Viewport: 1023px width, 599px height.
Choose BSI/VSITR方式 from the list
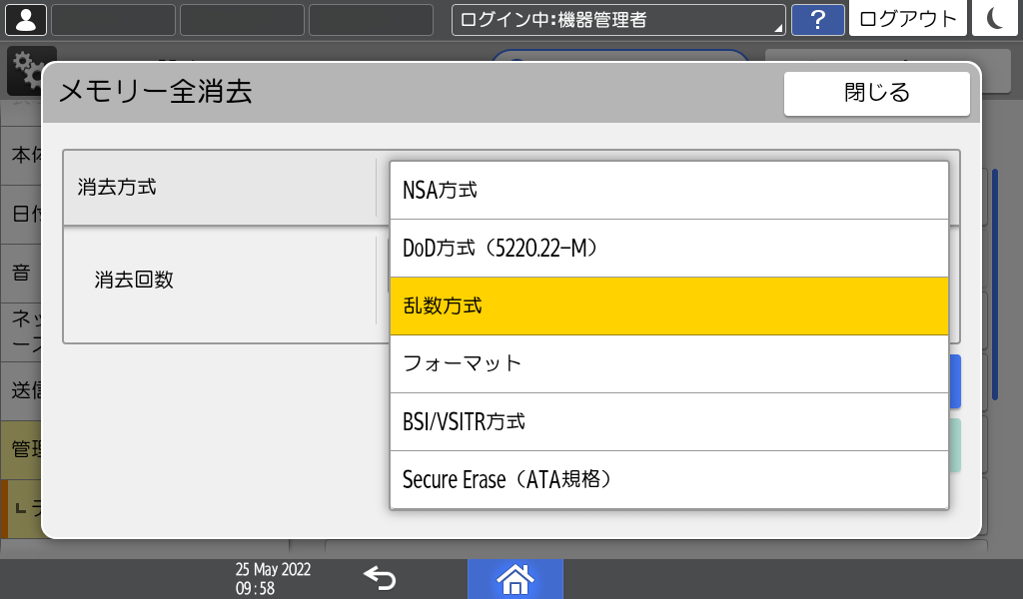[x=668, y=421]
